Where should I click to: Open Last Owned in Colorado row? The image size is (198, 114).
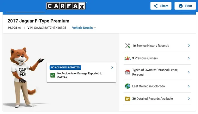pos(157,86)
